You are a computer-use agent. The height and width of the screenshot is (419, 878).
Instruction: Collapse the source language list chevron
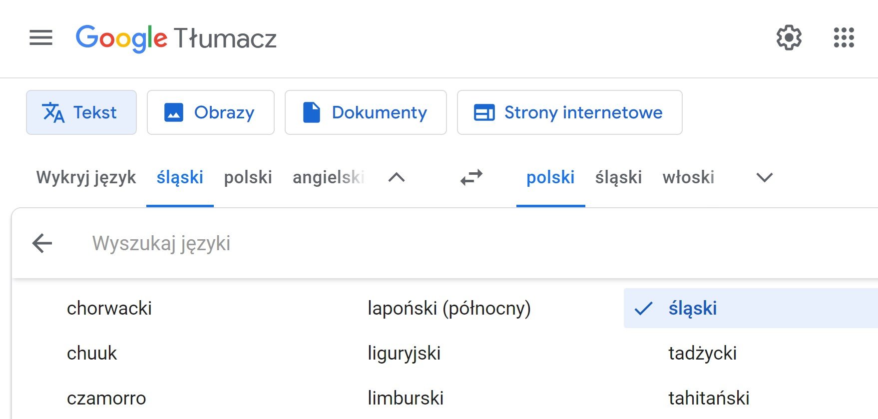point(397,177)
